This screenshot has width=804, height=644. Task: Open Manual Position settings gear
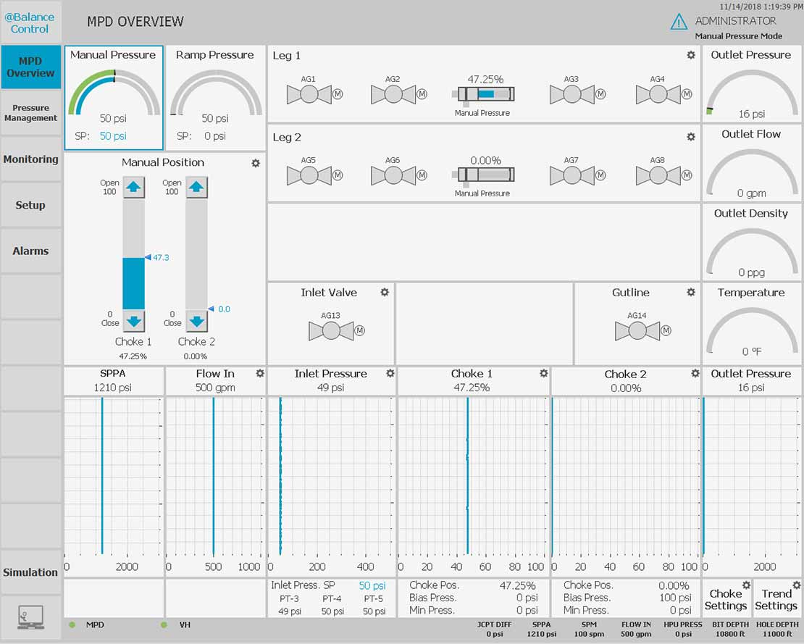pos(256,163)
